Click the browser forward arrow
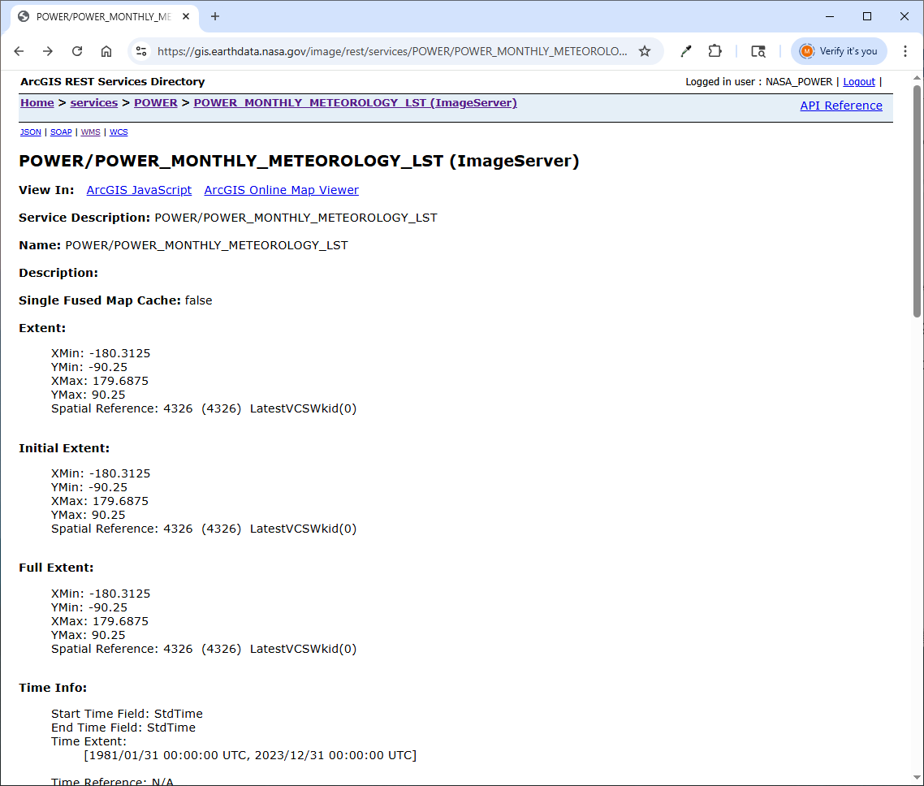 click(x=48, y=51)
